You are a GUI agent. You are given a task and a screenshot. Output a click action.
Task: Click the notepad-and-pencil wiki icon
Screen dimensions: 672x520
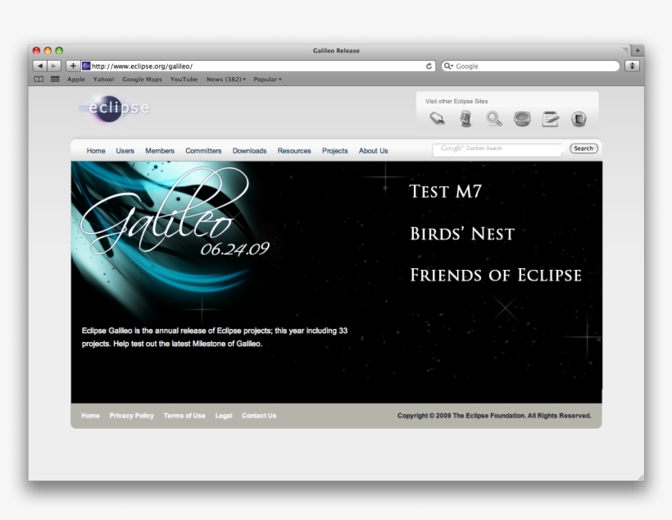pos(549,117)
